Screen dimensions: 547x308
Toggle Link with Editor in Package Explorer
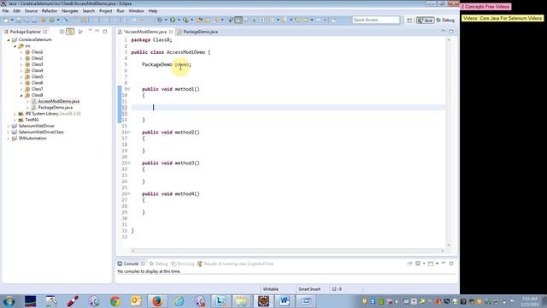[70, 32]
